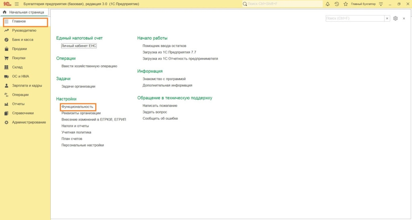The image size is (412, 220).
Task: Open hamburger main menu icon
Action: pyautogui.click(x=16, y=4)
